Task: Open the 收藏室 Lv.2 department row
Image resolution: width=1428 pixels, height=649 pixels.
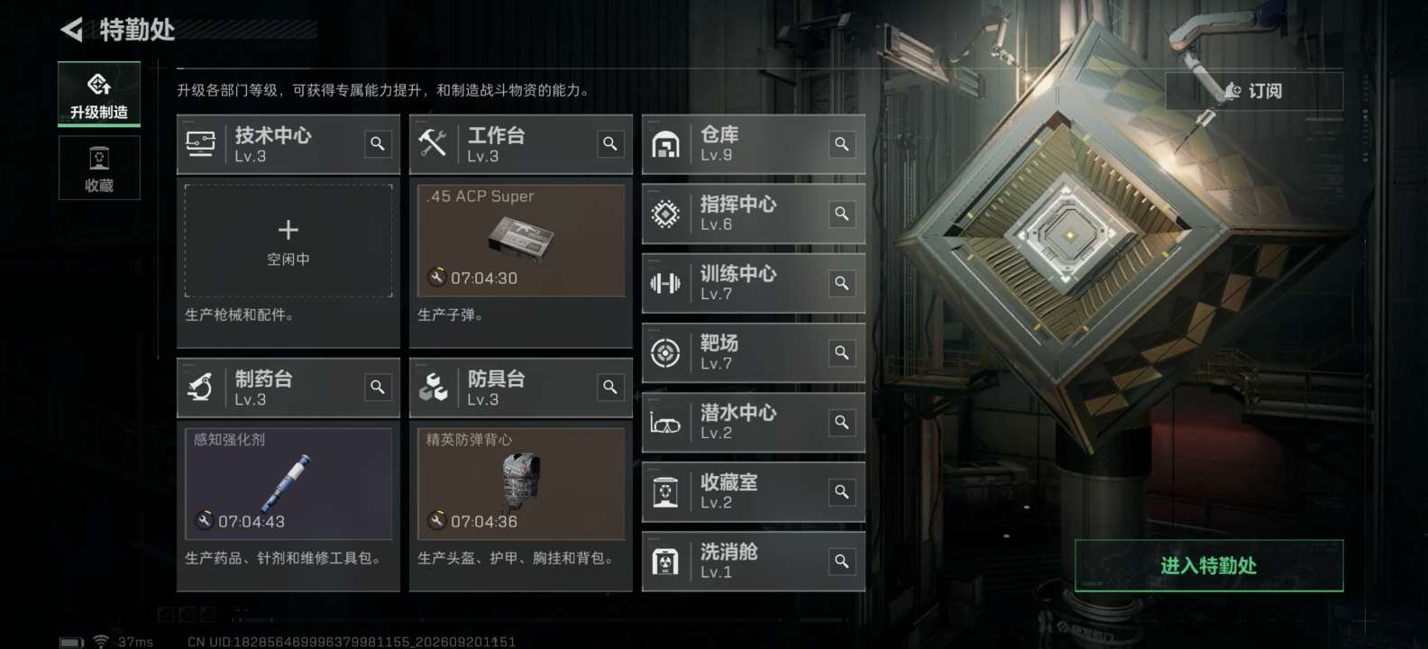Action: [x=754, y=492]
